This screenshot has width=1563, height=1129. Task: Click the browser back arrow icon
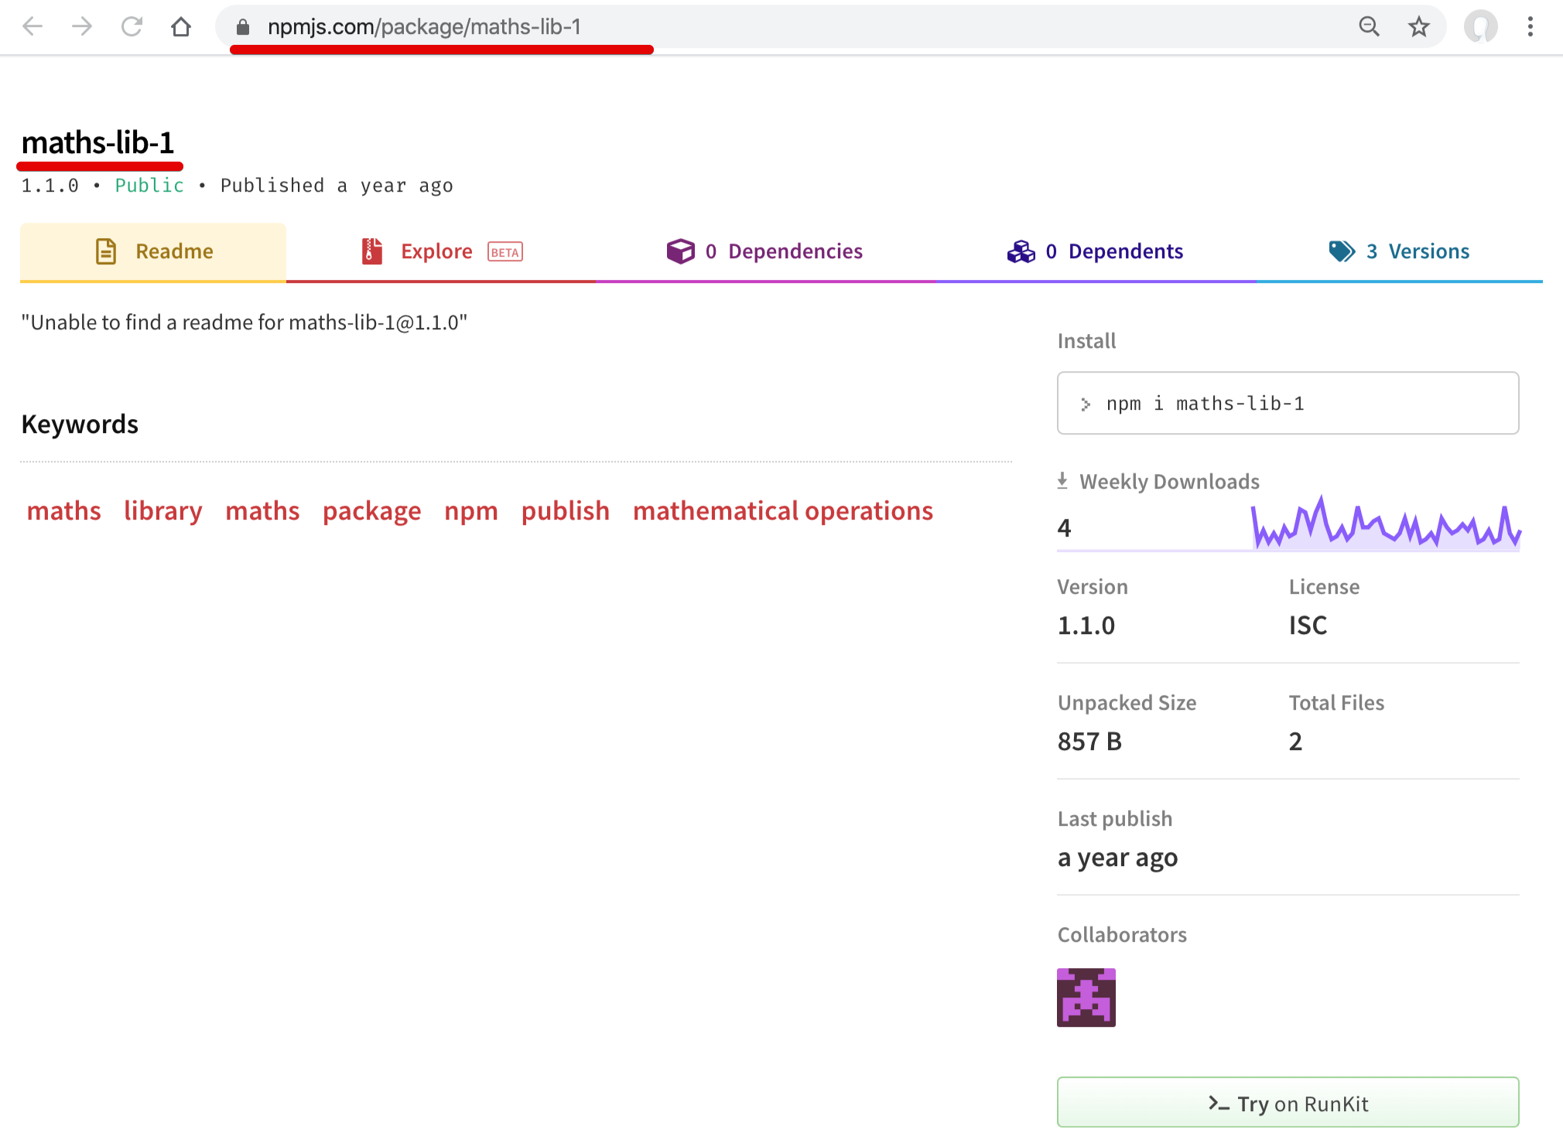[32, 27]
